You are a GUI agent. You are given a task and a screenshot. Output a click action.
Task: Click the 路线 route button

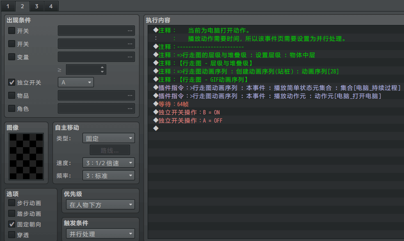click(110, 150)
